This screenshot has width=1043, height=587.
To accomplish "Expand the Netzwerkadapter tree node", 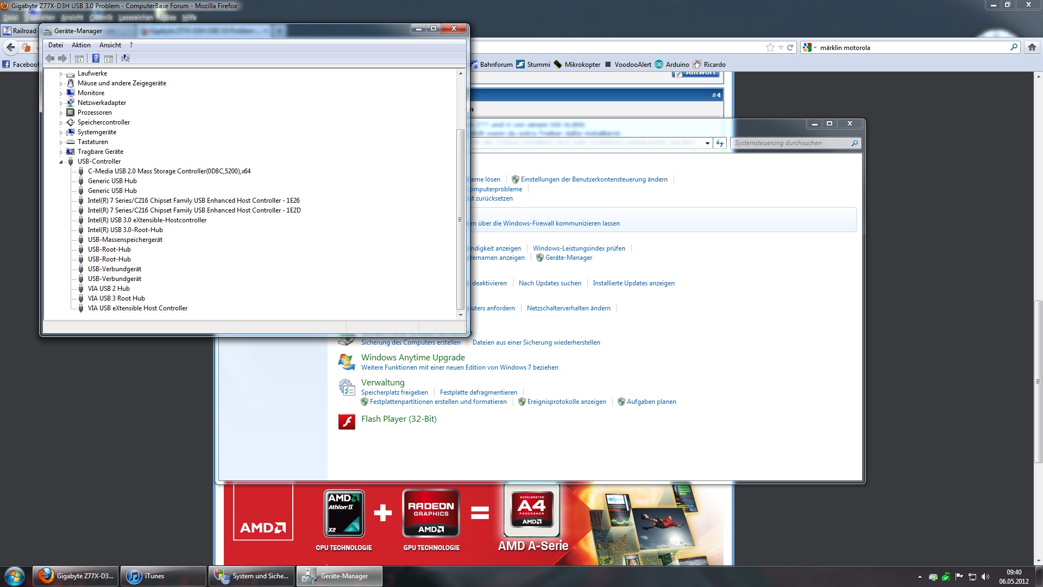I will click(61, 103).
